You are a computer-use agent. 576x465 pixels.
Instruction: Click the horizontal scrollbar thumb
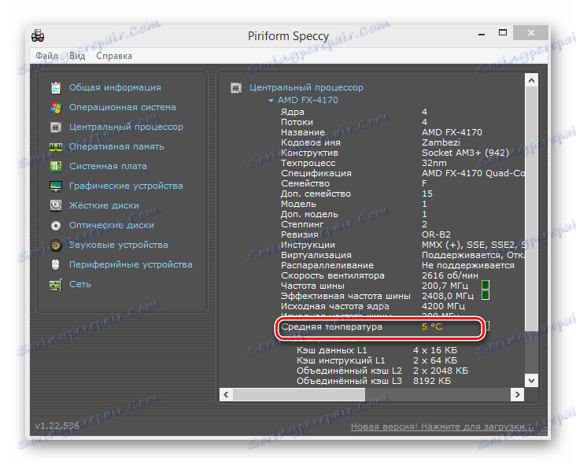tap(299, 395)
